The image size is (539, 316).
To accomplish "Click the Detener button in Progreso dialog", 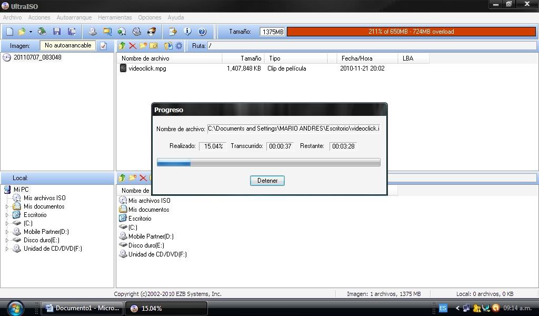I will pos(267,181).
